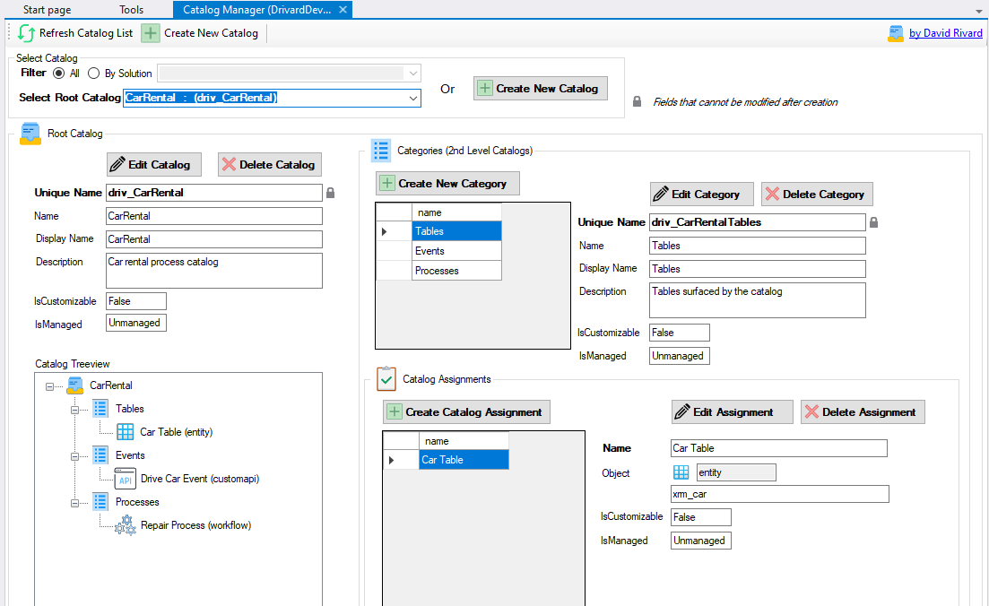
Task: Select Drive Car Event (customapi) in treeview
Action: click(x=200, y=479)
